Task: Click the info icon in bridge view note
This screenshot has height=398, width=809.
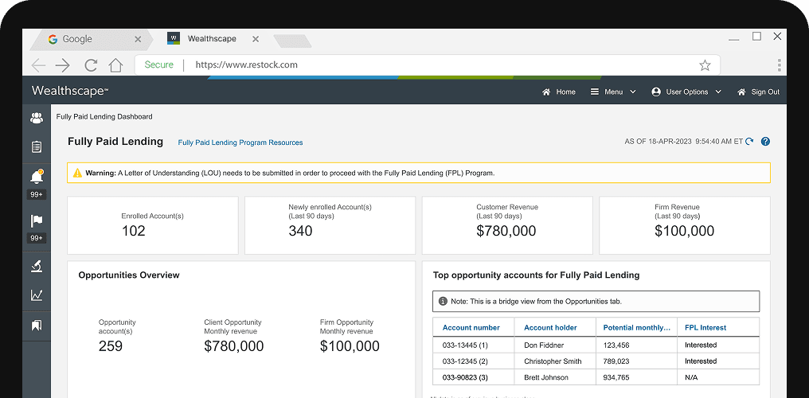Action: 443,301
